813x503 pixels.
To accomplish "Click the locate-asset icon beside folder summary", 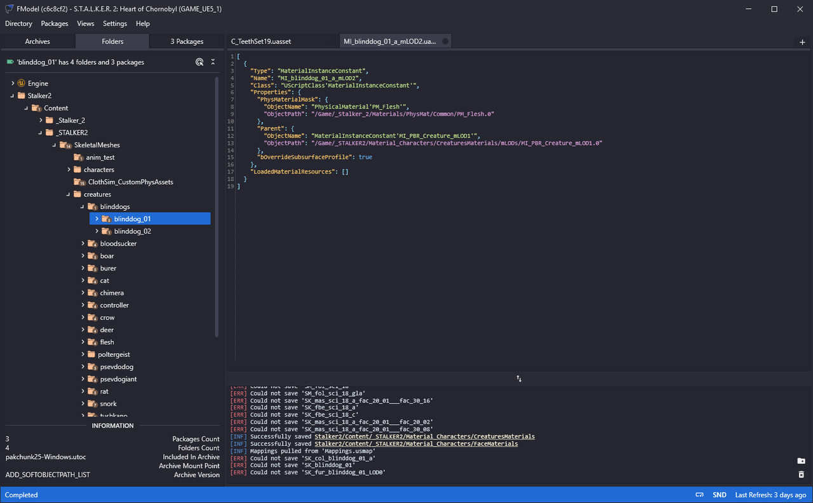I will [x=199, y=62].
